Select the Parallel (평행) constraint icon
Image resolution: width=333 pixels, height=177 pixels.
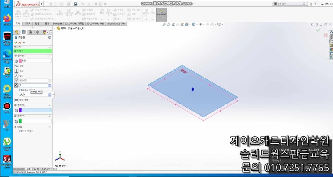click(16, 66)
